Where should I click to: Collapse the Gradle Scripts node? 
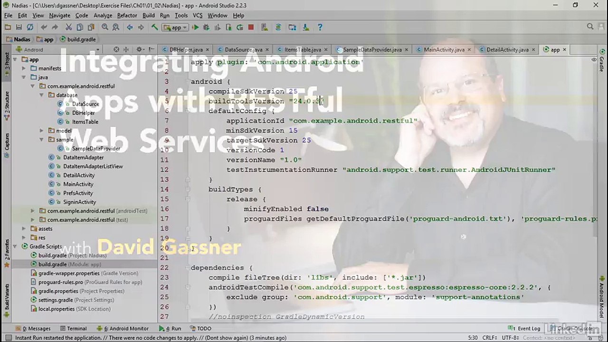pyautogui.click(x=15, y=247)
